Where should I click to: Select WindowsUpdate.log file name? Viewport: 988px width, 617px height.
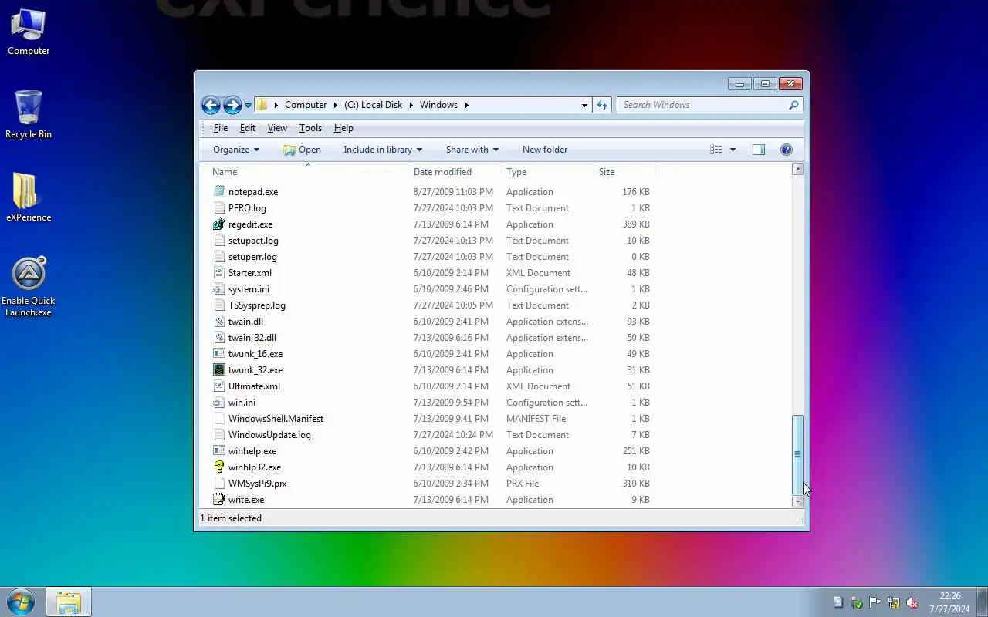269,435
